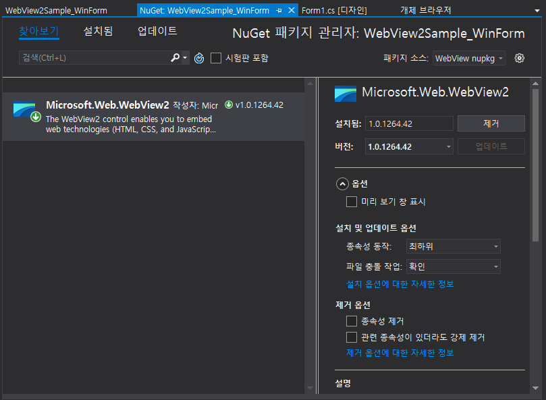Viewport: 546px width, 400px height.
Task: Click the 작성자: Micr author text
Action: (x=195, y=105)
